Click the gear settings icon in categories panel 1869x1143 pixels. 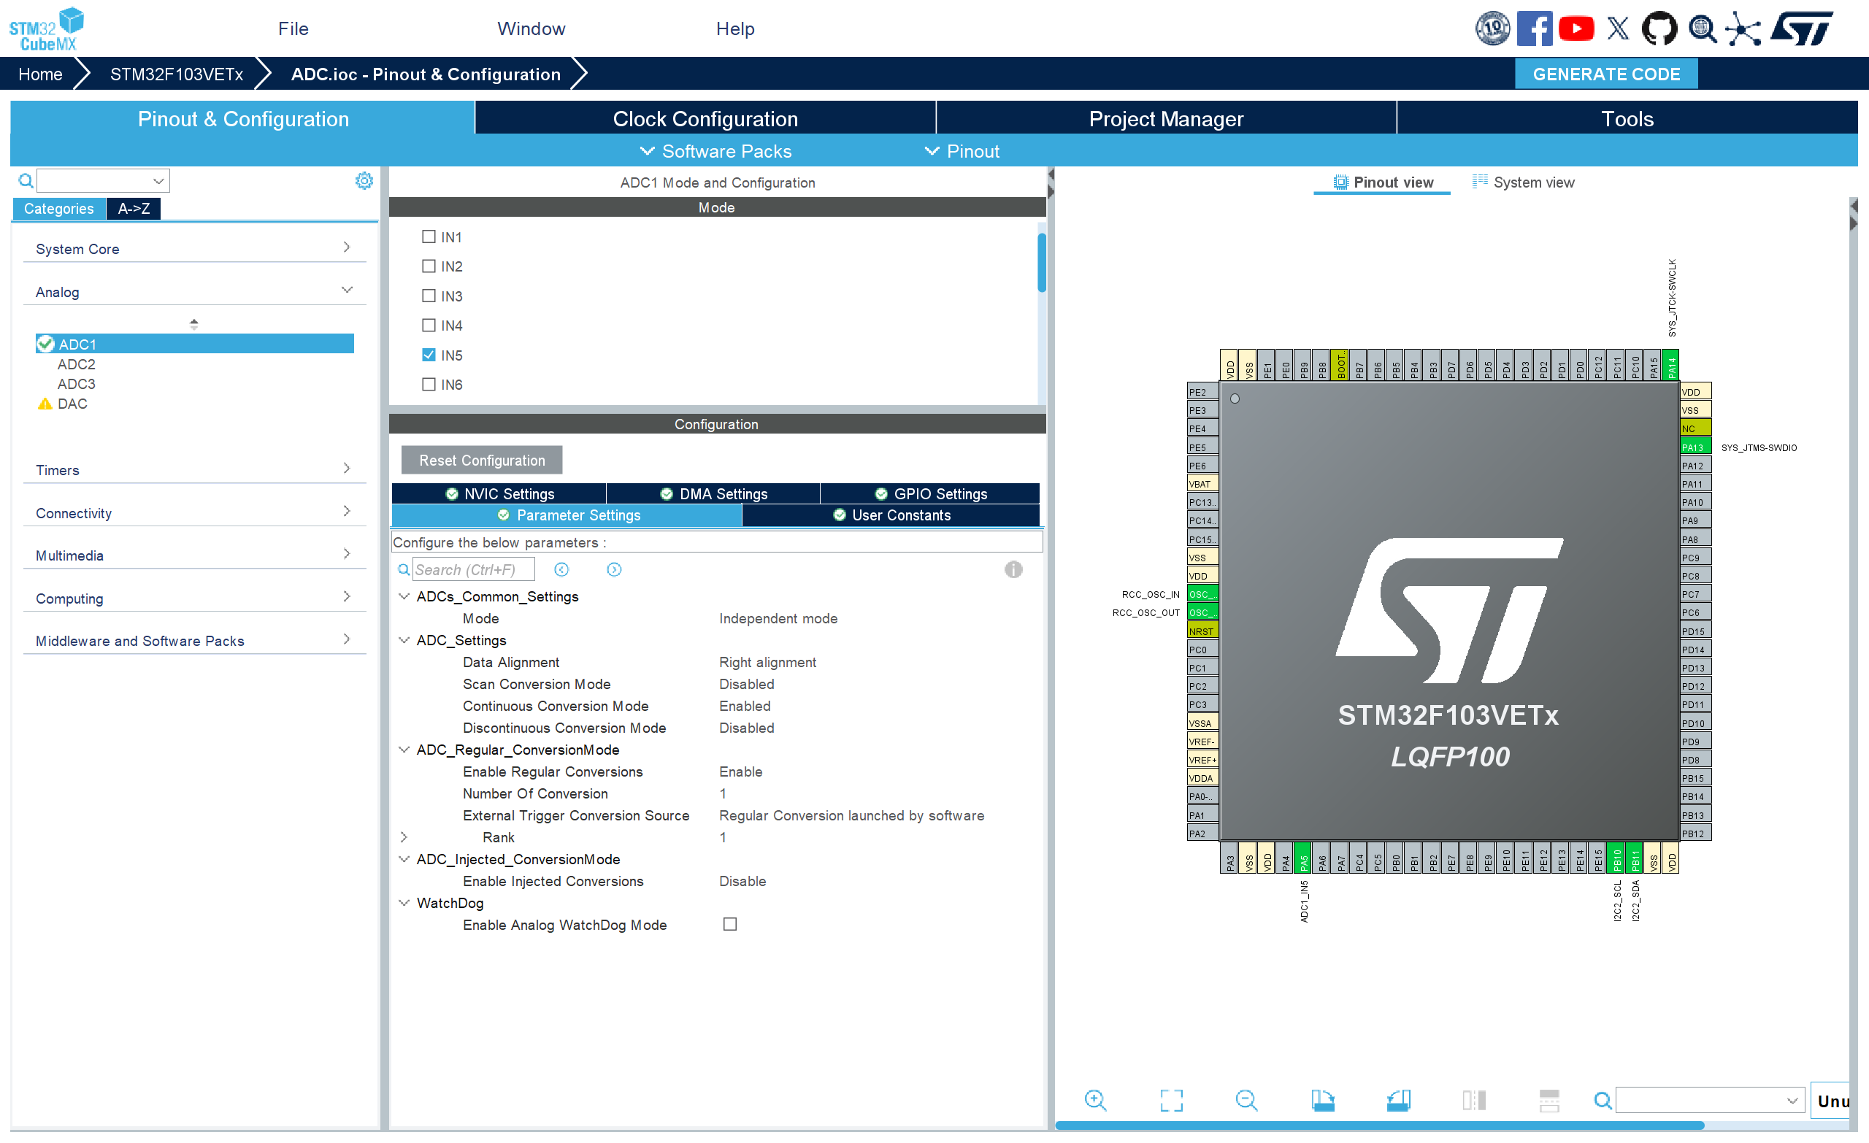364,180
